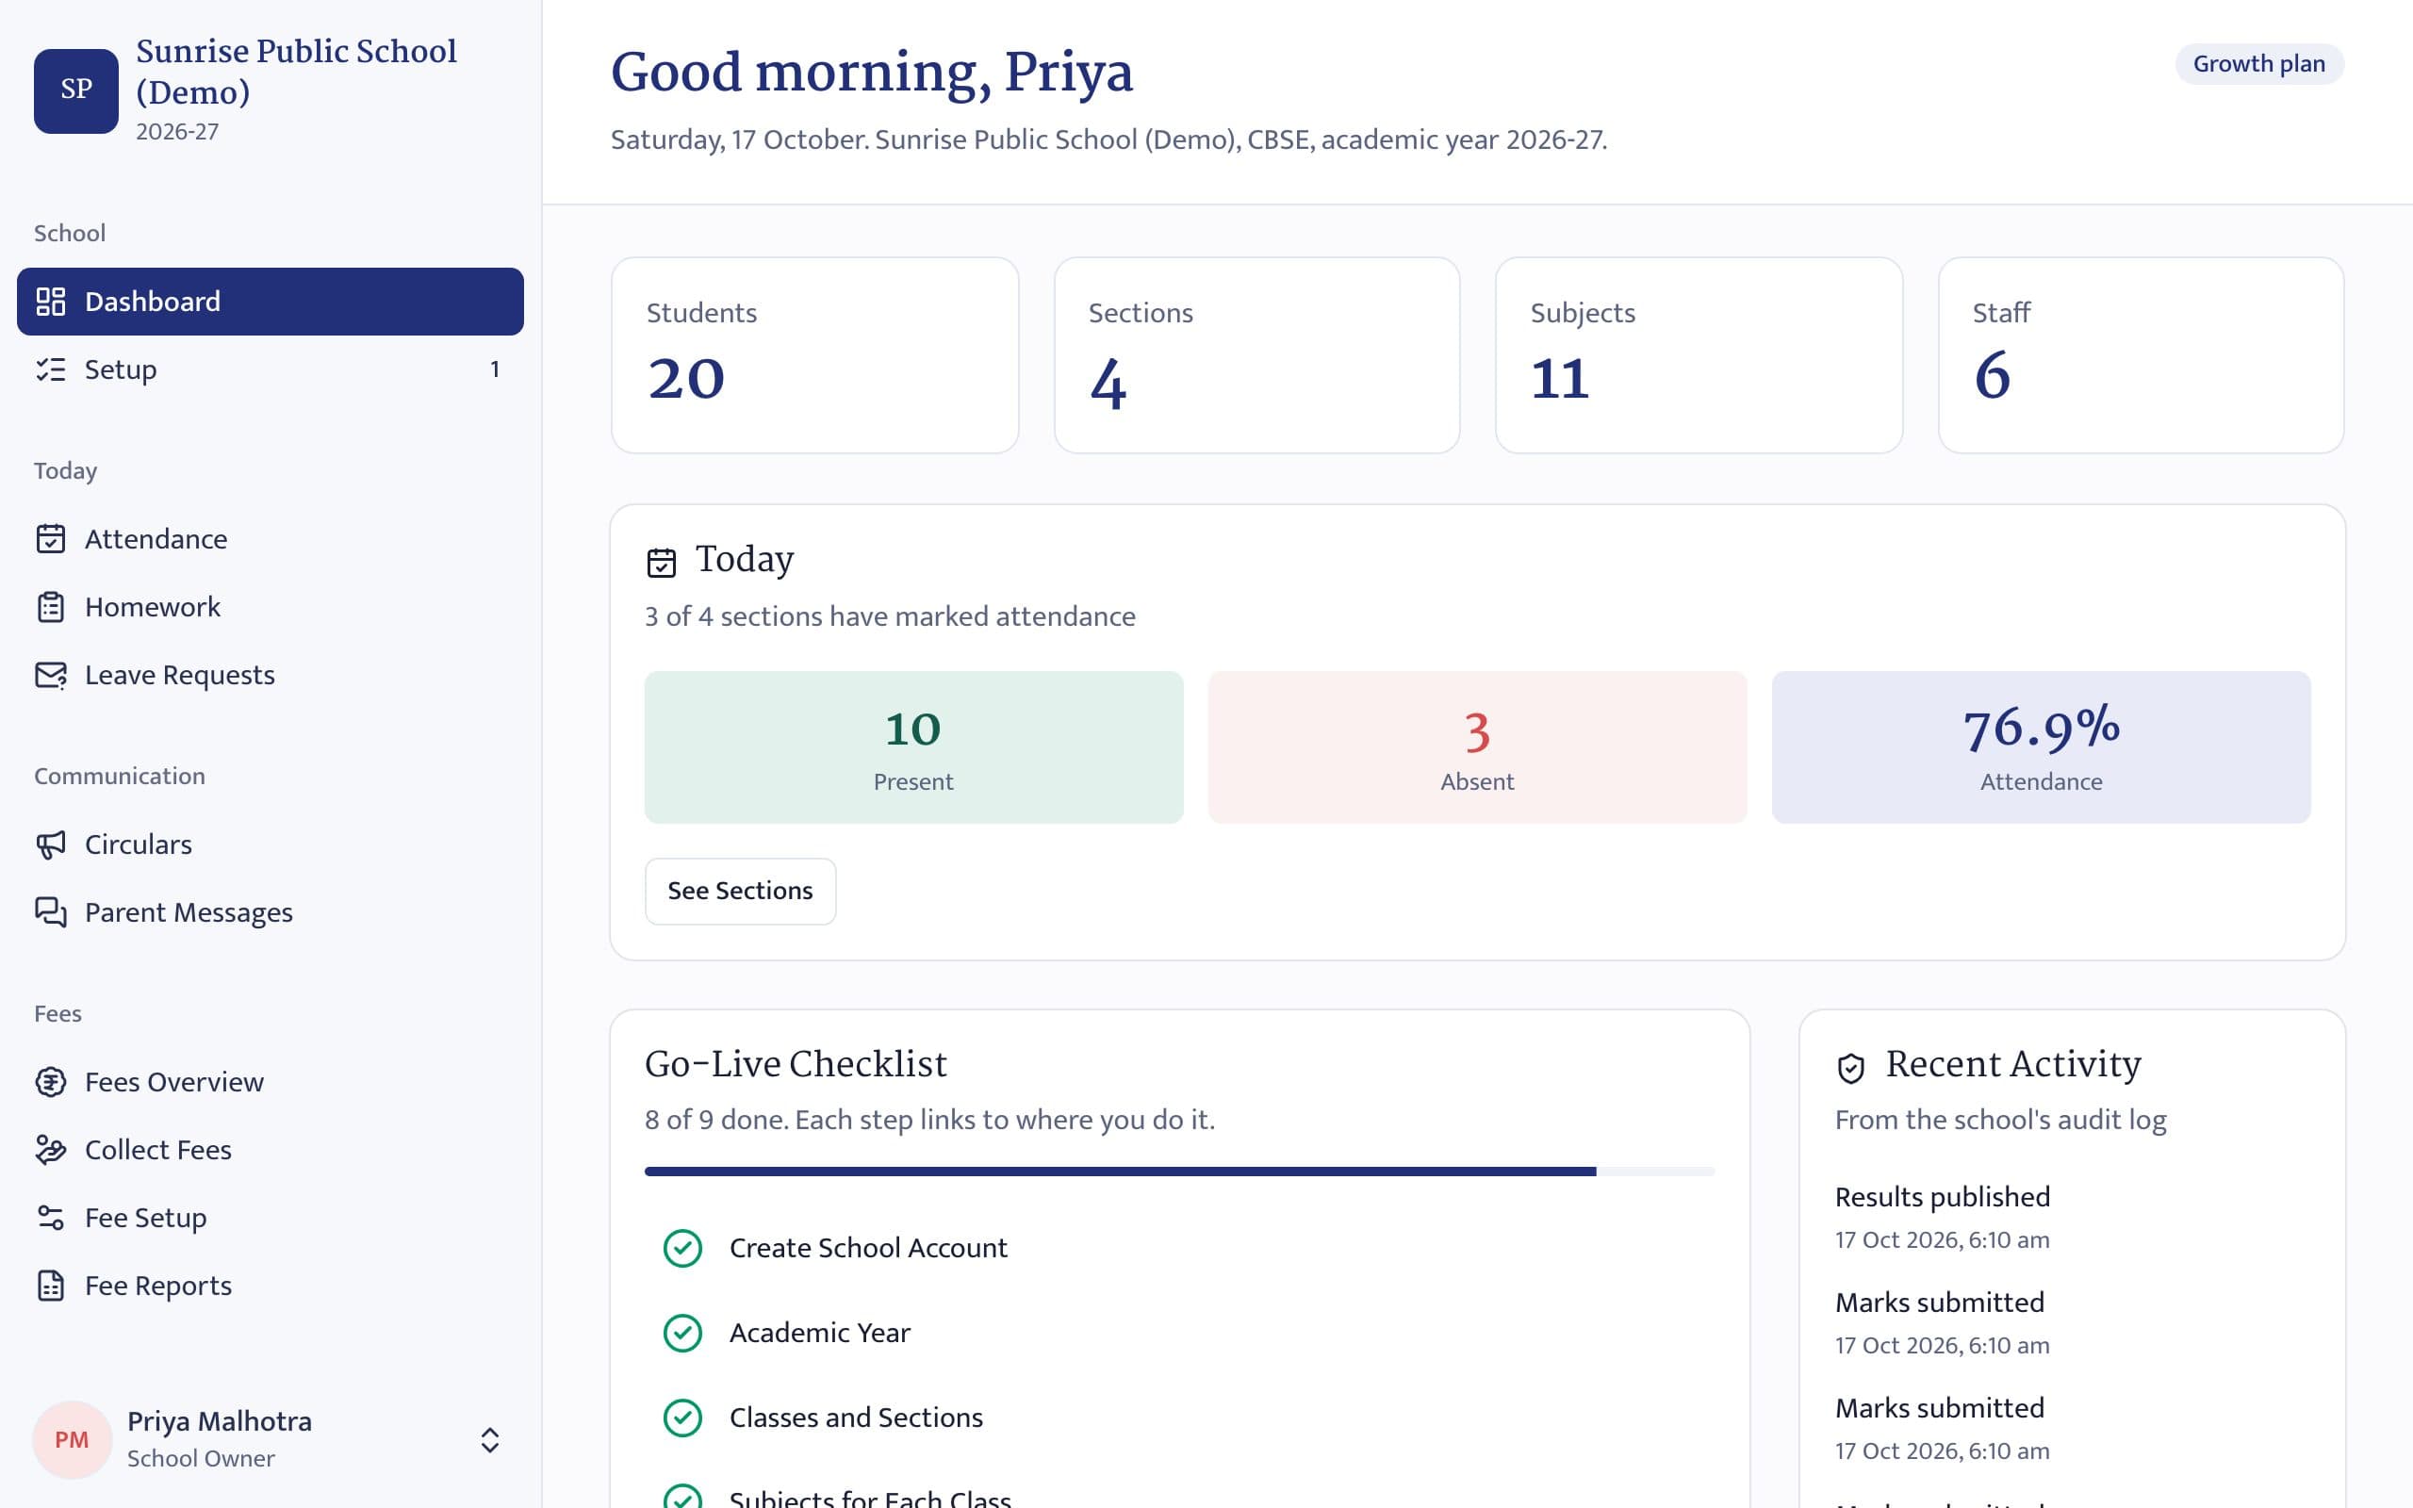This screenshot has height=1508, width=2413.
Task: Click the Fees Overview rupee icon
Action: (x=51, y=1082)
